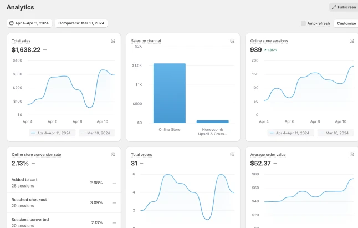Open report icon on Sales by channel card
This screenshot has width=358, height=228.
[232, 41]
